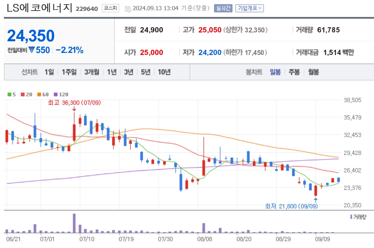This screenshot has width=374, height=248.
Task: Click the 선차트 label
Action: tap(30, 72)
